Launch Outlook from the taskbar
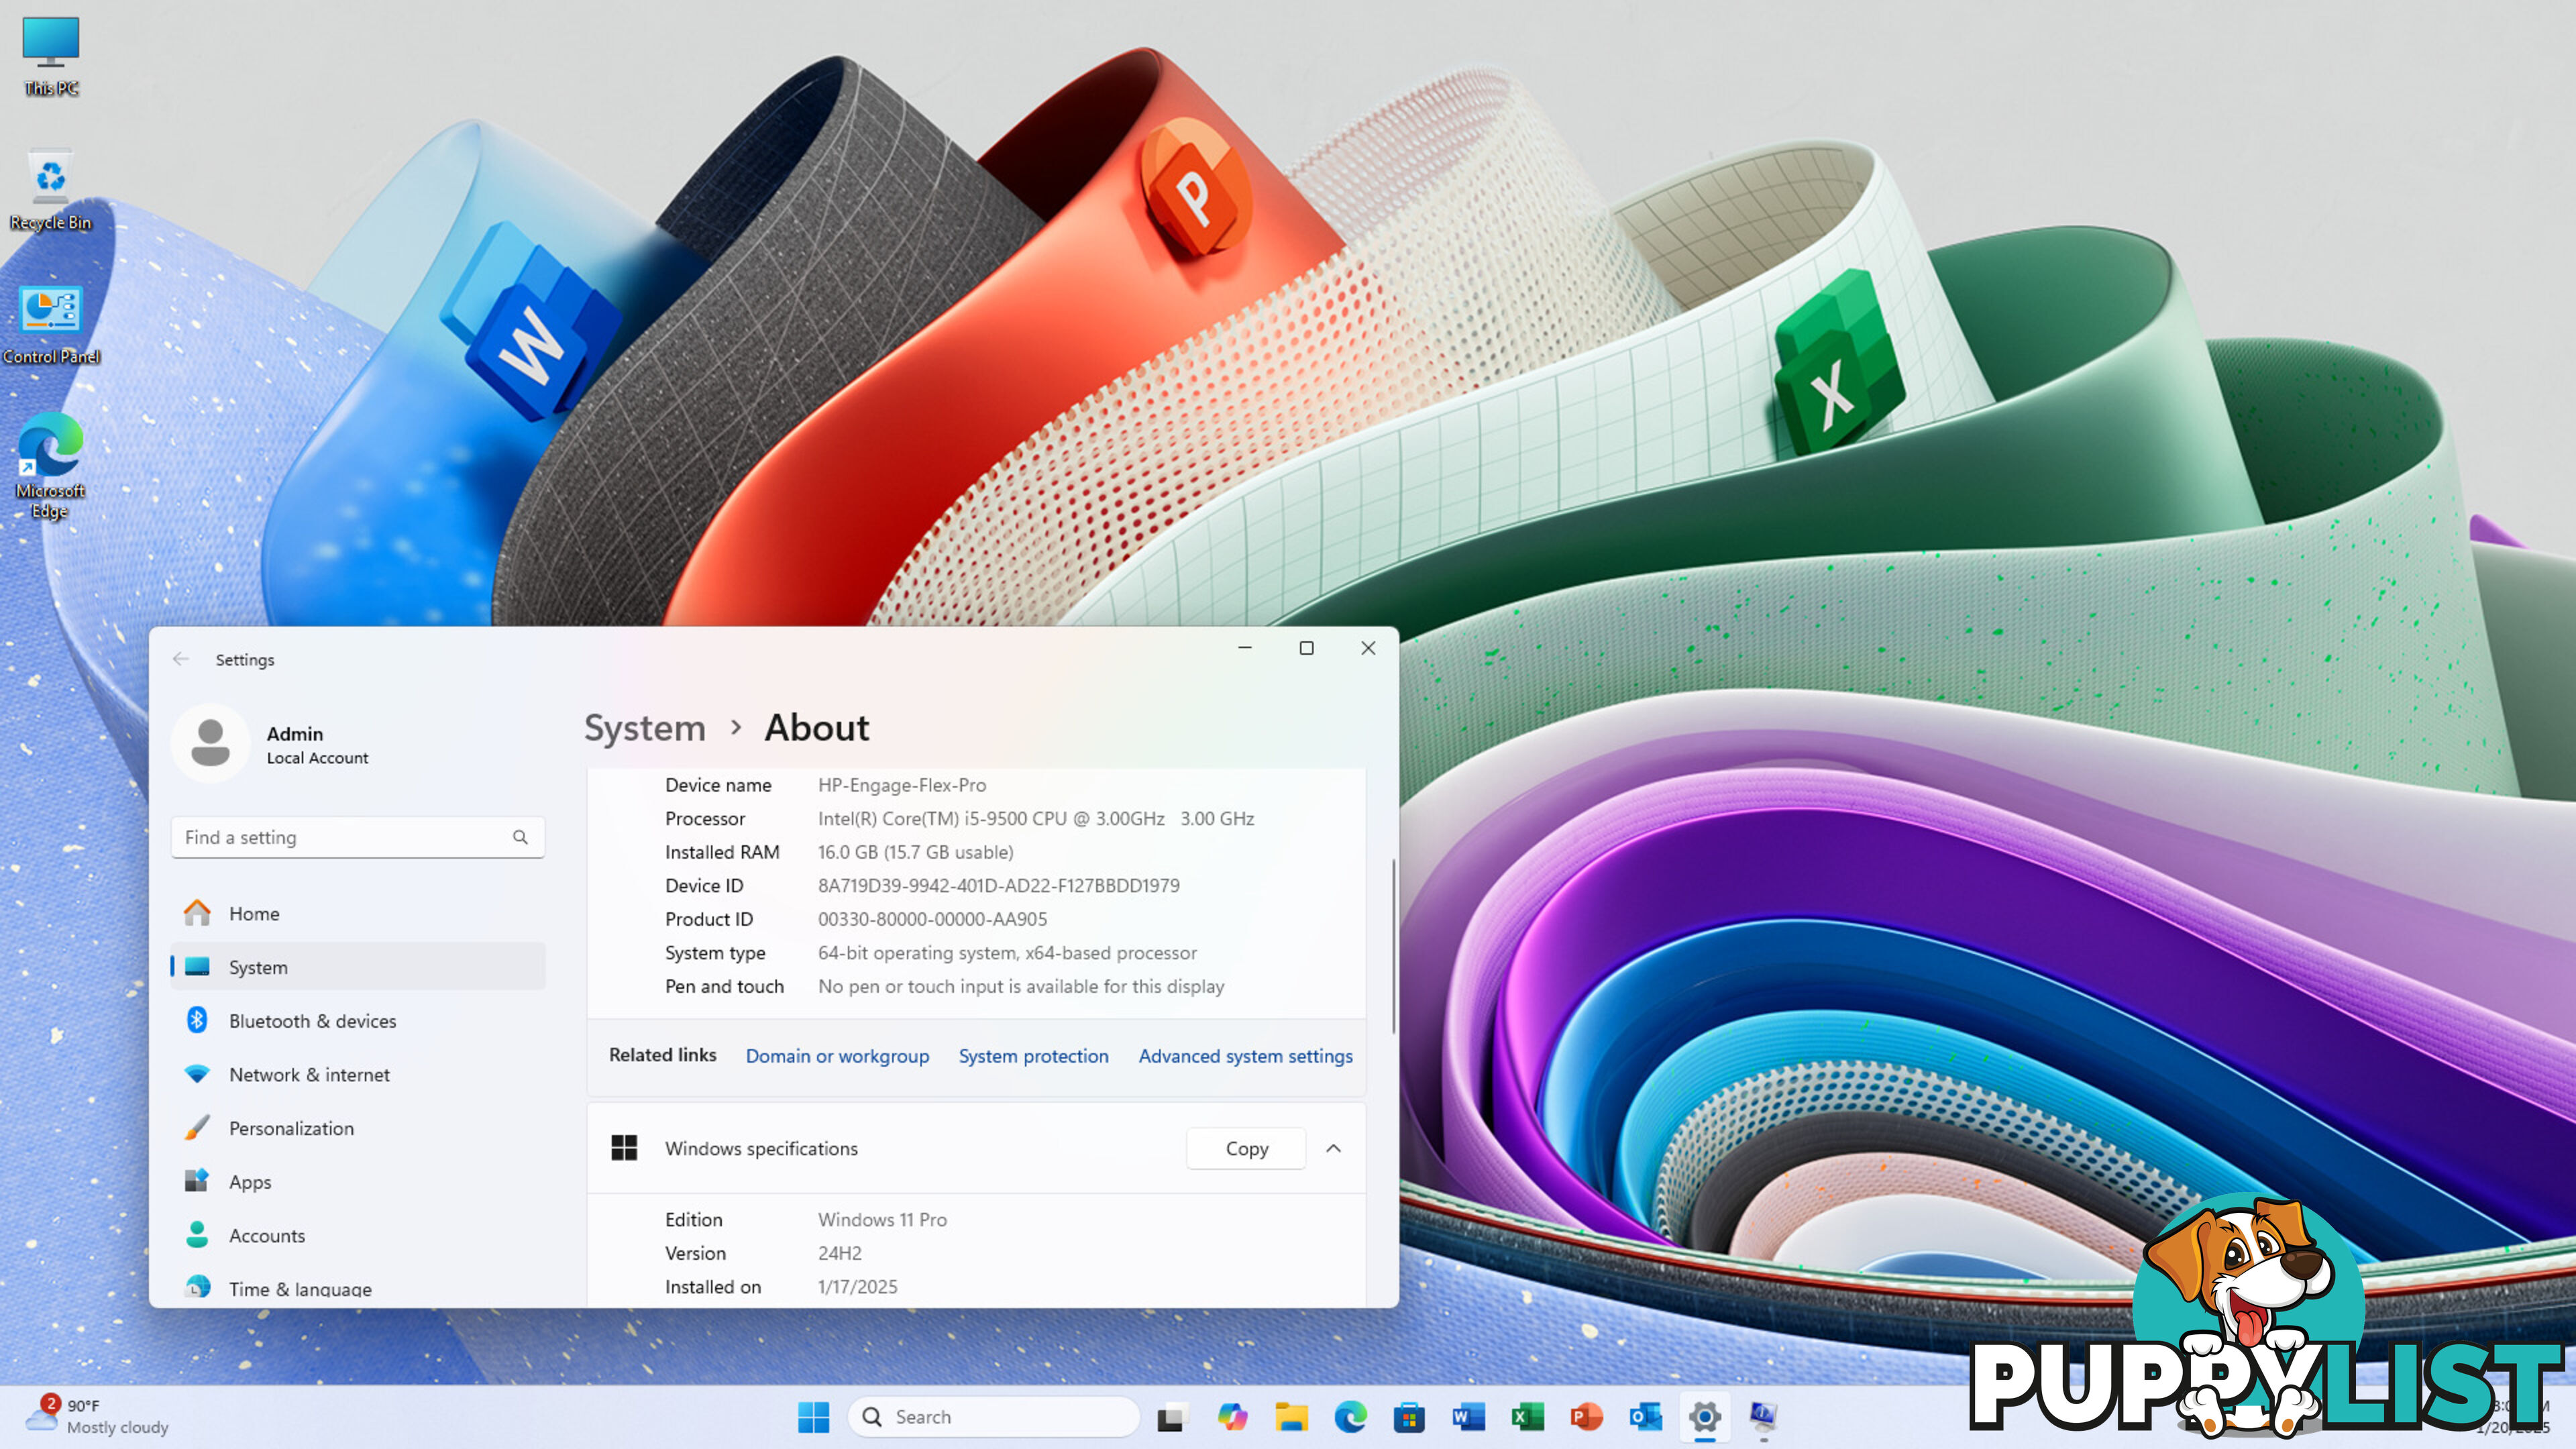This screenshot has height=1449, width=2576. pos(1645,1416)
